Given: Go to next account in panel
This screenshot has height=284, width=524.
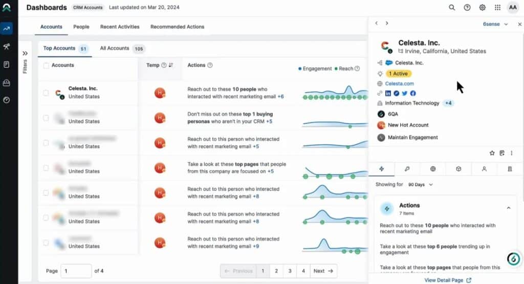Looking at the screenshot, I should coord(387,24).
